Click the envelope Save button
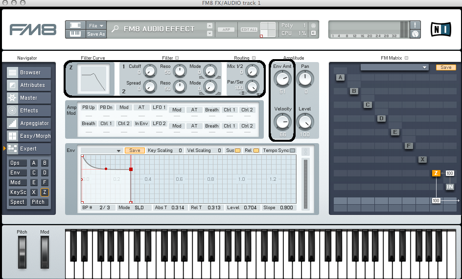 tap(135, 150)
